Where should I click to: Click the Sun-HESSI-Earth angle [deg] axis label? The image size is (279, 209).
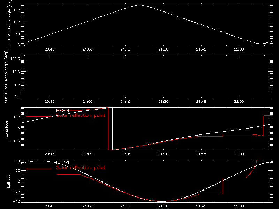[9, 25]
